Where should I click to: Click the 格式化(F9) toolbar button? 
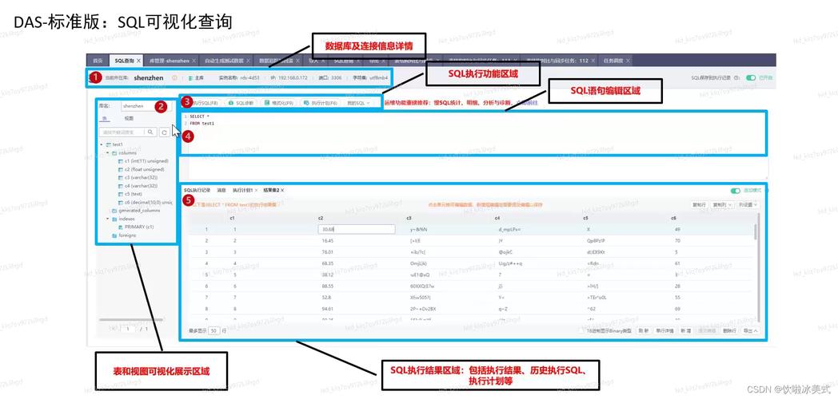point(279,102)
